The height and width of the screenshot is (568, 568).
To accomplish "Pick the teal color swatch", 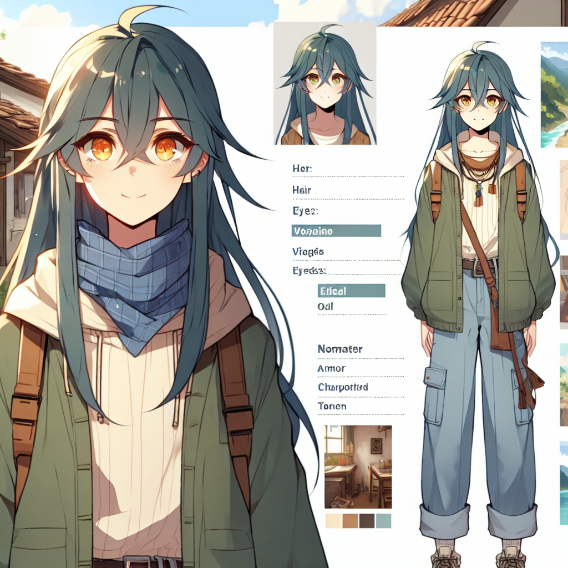I will [384, 520].
